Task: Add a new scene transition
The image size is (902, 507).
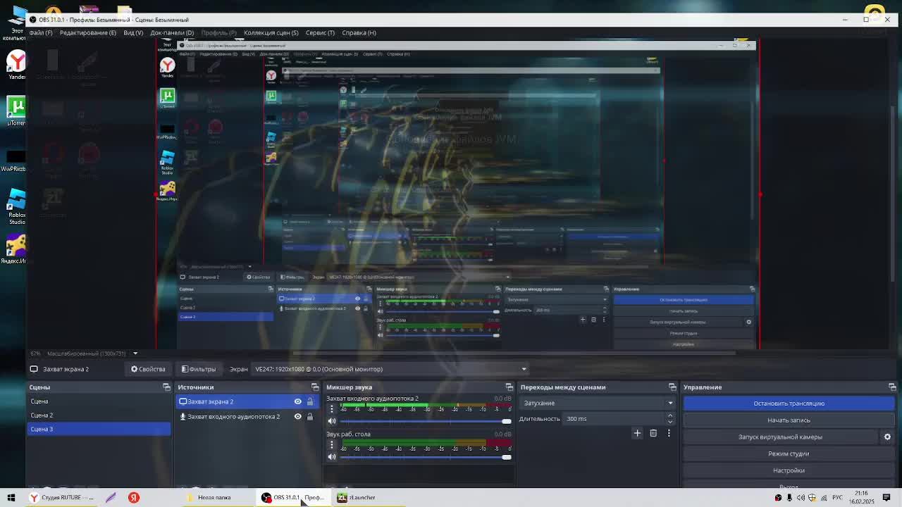Action: (x=637, y=433)
